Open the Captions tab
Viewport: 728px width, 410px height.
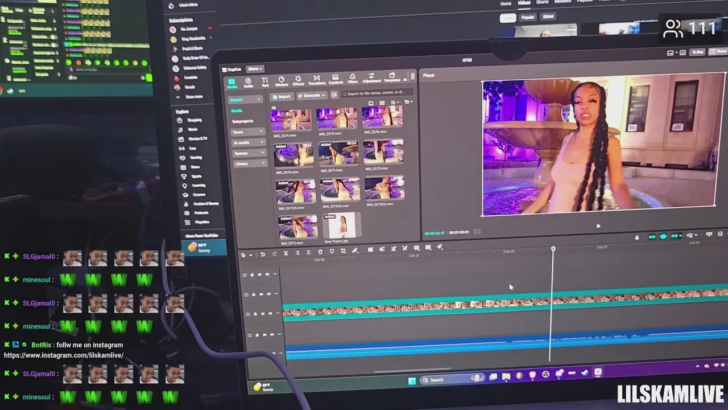(x=336, y=80)
